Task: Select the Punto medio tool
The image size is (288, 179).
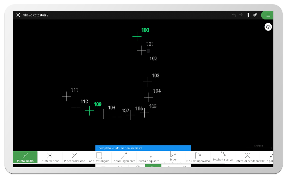Action: 25,157
